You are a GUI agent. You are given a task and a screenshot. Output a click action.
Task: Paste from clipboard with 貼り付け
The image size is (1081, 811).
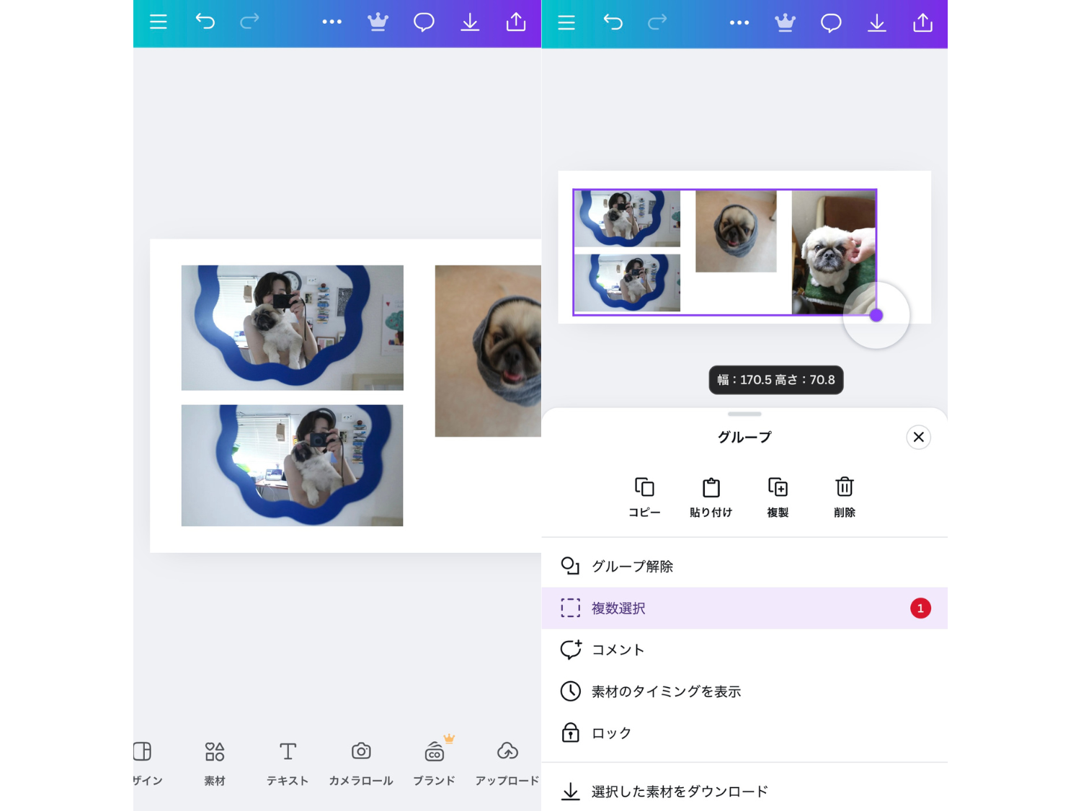(711, 496)
